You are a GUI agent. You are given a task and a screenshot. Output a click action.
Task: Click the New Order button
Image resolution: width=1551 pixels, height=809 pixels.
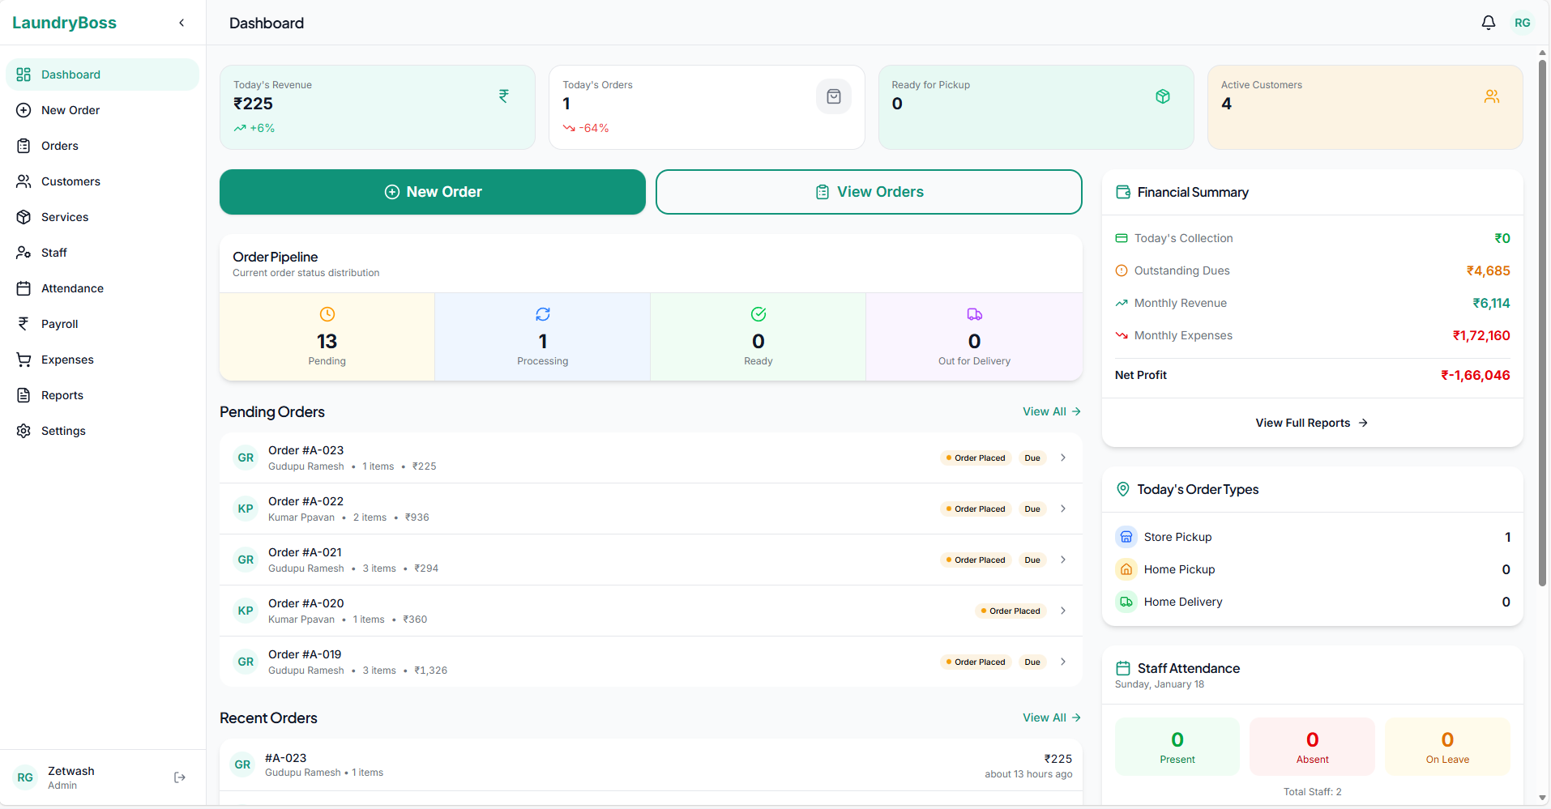coord(432,192)
